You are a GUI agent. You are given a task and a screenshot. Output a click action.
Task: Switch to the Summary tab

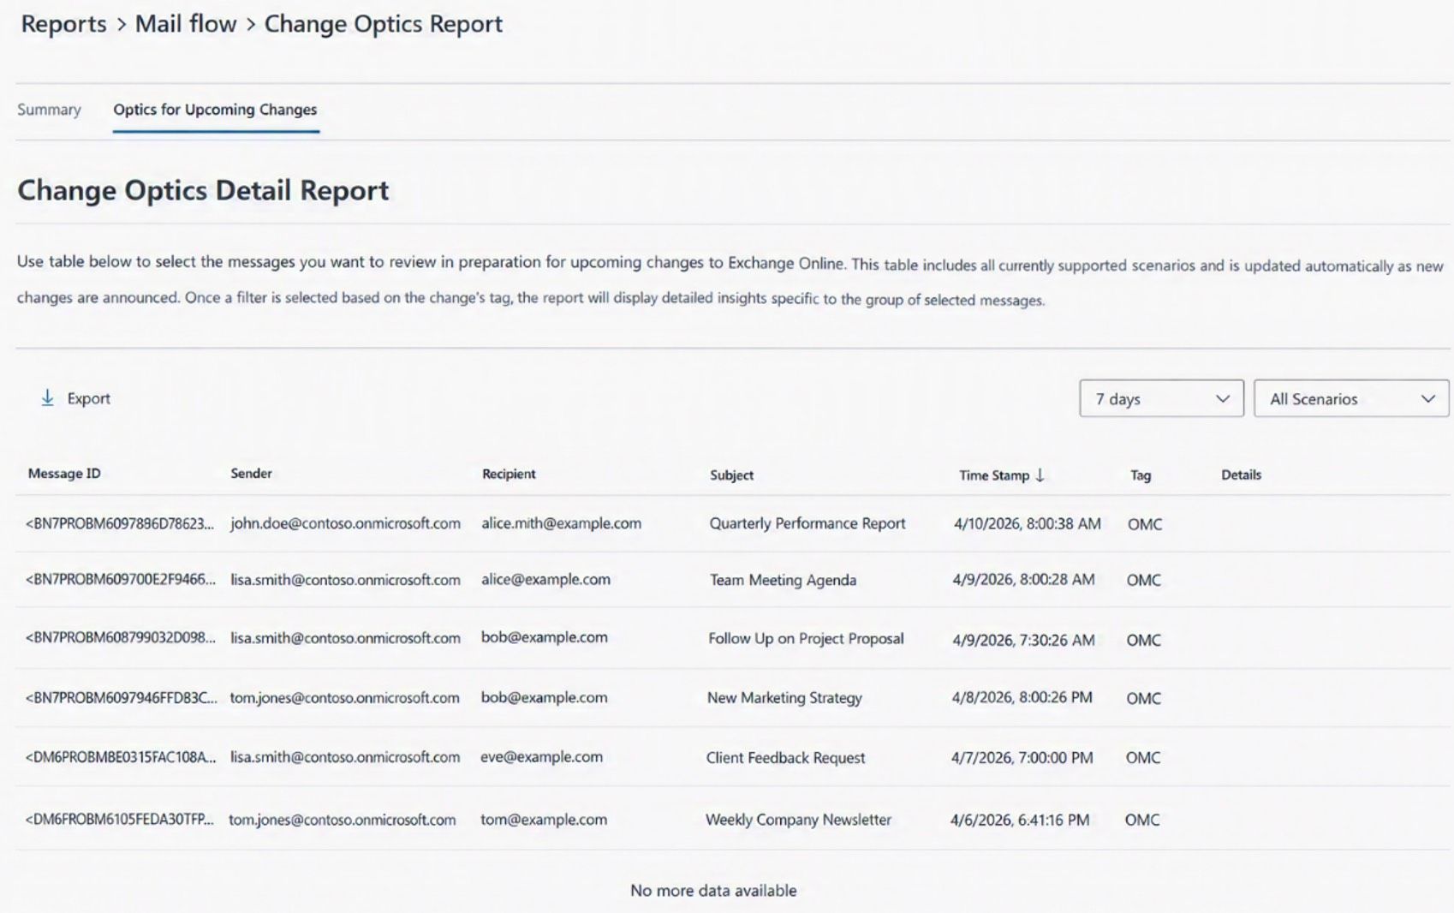[49, 110]
